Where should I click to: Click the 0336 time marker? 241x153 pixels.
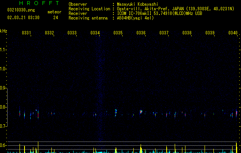tap(141, 33)
